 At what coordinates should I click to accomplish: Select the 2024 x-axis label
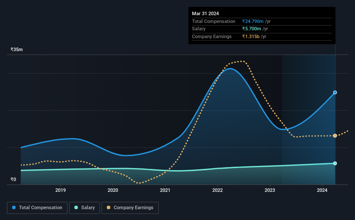pos(322,190)
